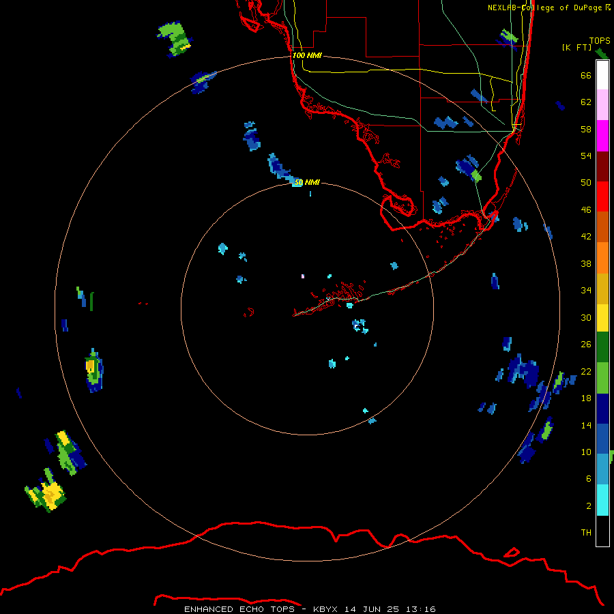
Task: Click the "14 JUN 25" date text
Action: 372,609
